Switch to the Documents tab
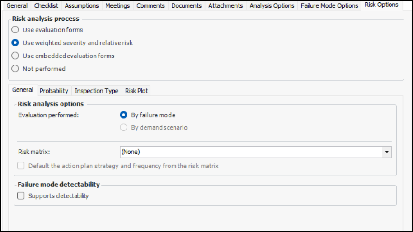The width and height of the screenshot is (413, 232). 186,6
